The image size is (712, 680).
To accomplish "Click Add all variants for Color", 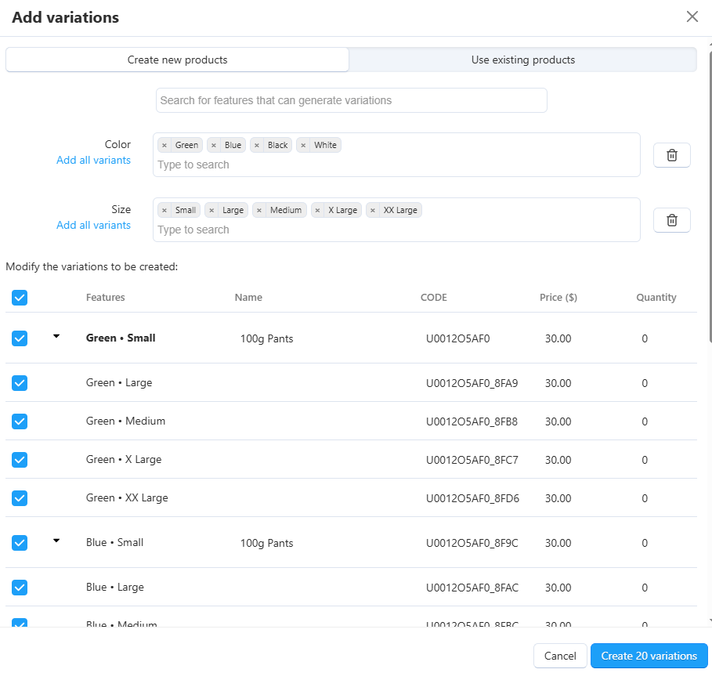I will tap(93, 160).
